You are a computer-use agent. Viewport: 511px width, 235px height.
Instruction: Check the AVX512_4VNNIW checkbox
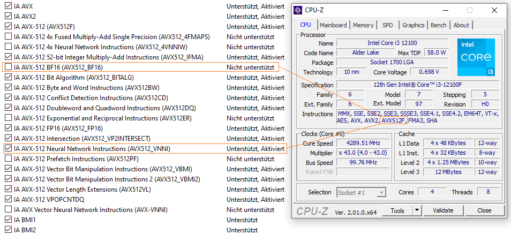tap(9, 47)
